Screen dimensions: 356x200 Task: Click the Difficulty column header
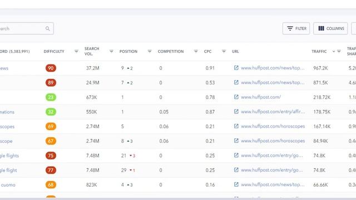point(54,52)
